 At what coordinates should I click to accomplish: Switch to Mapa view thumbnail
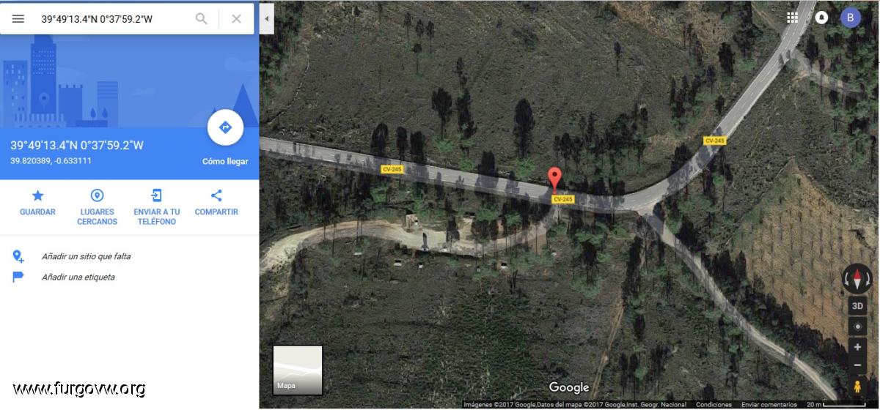[298, 370]
